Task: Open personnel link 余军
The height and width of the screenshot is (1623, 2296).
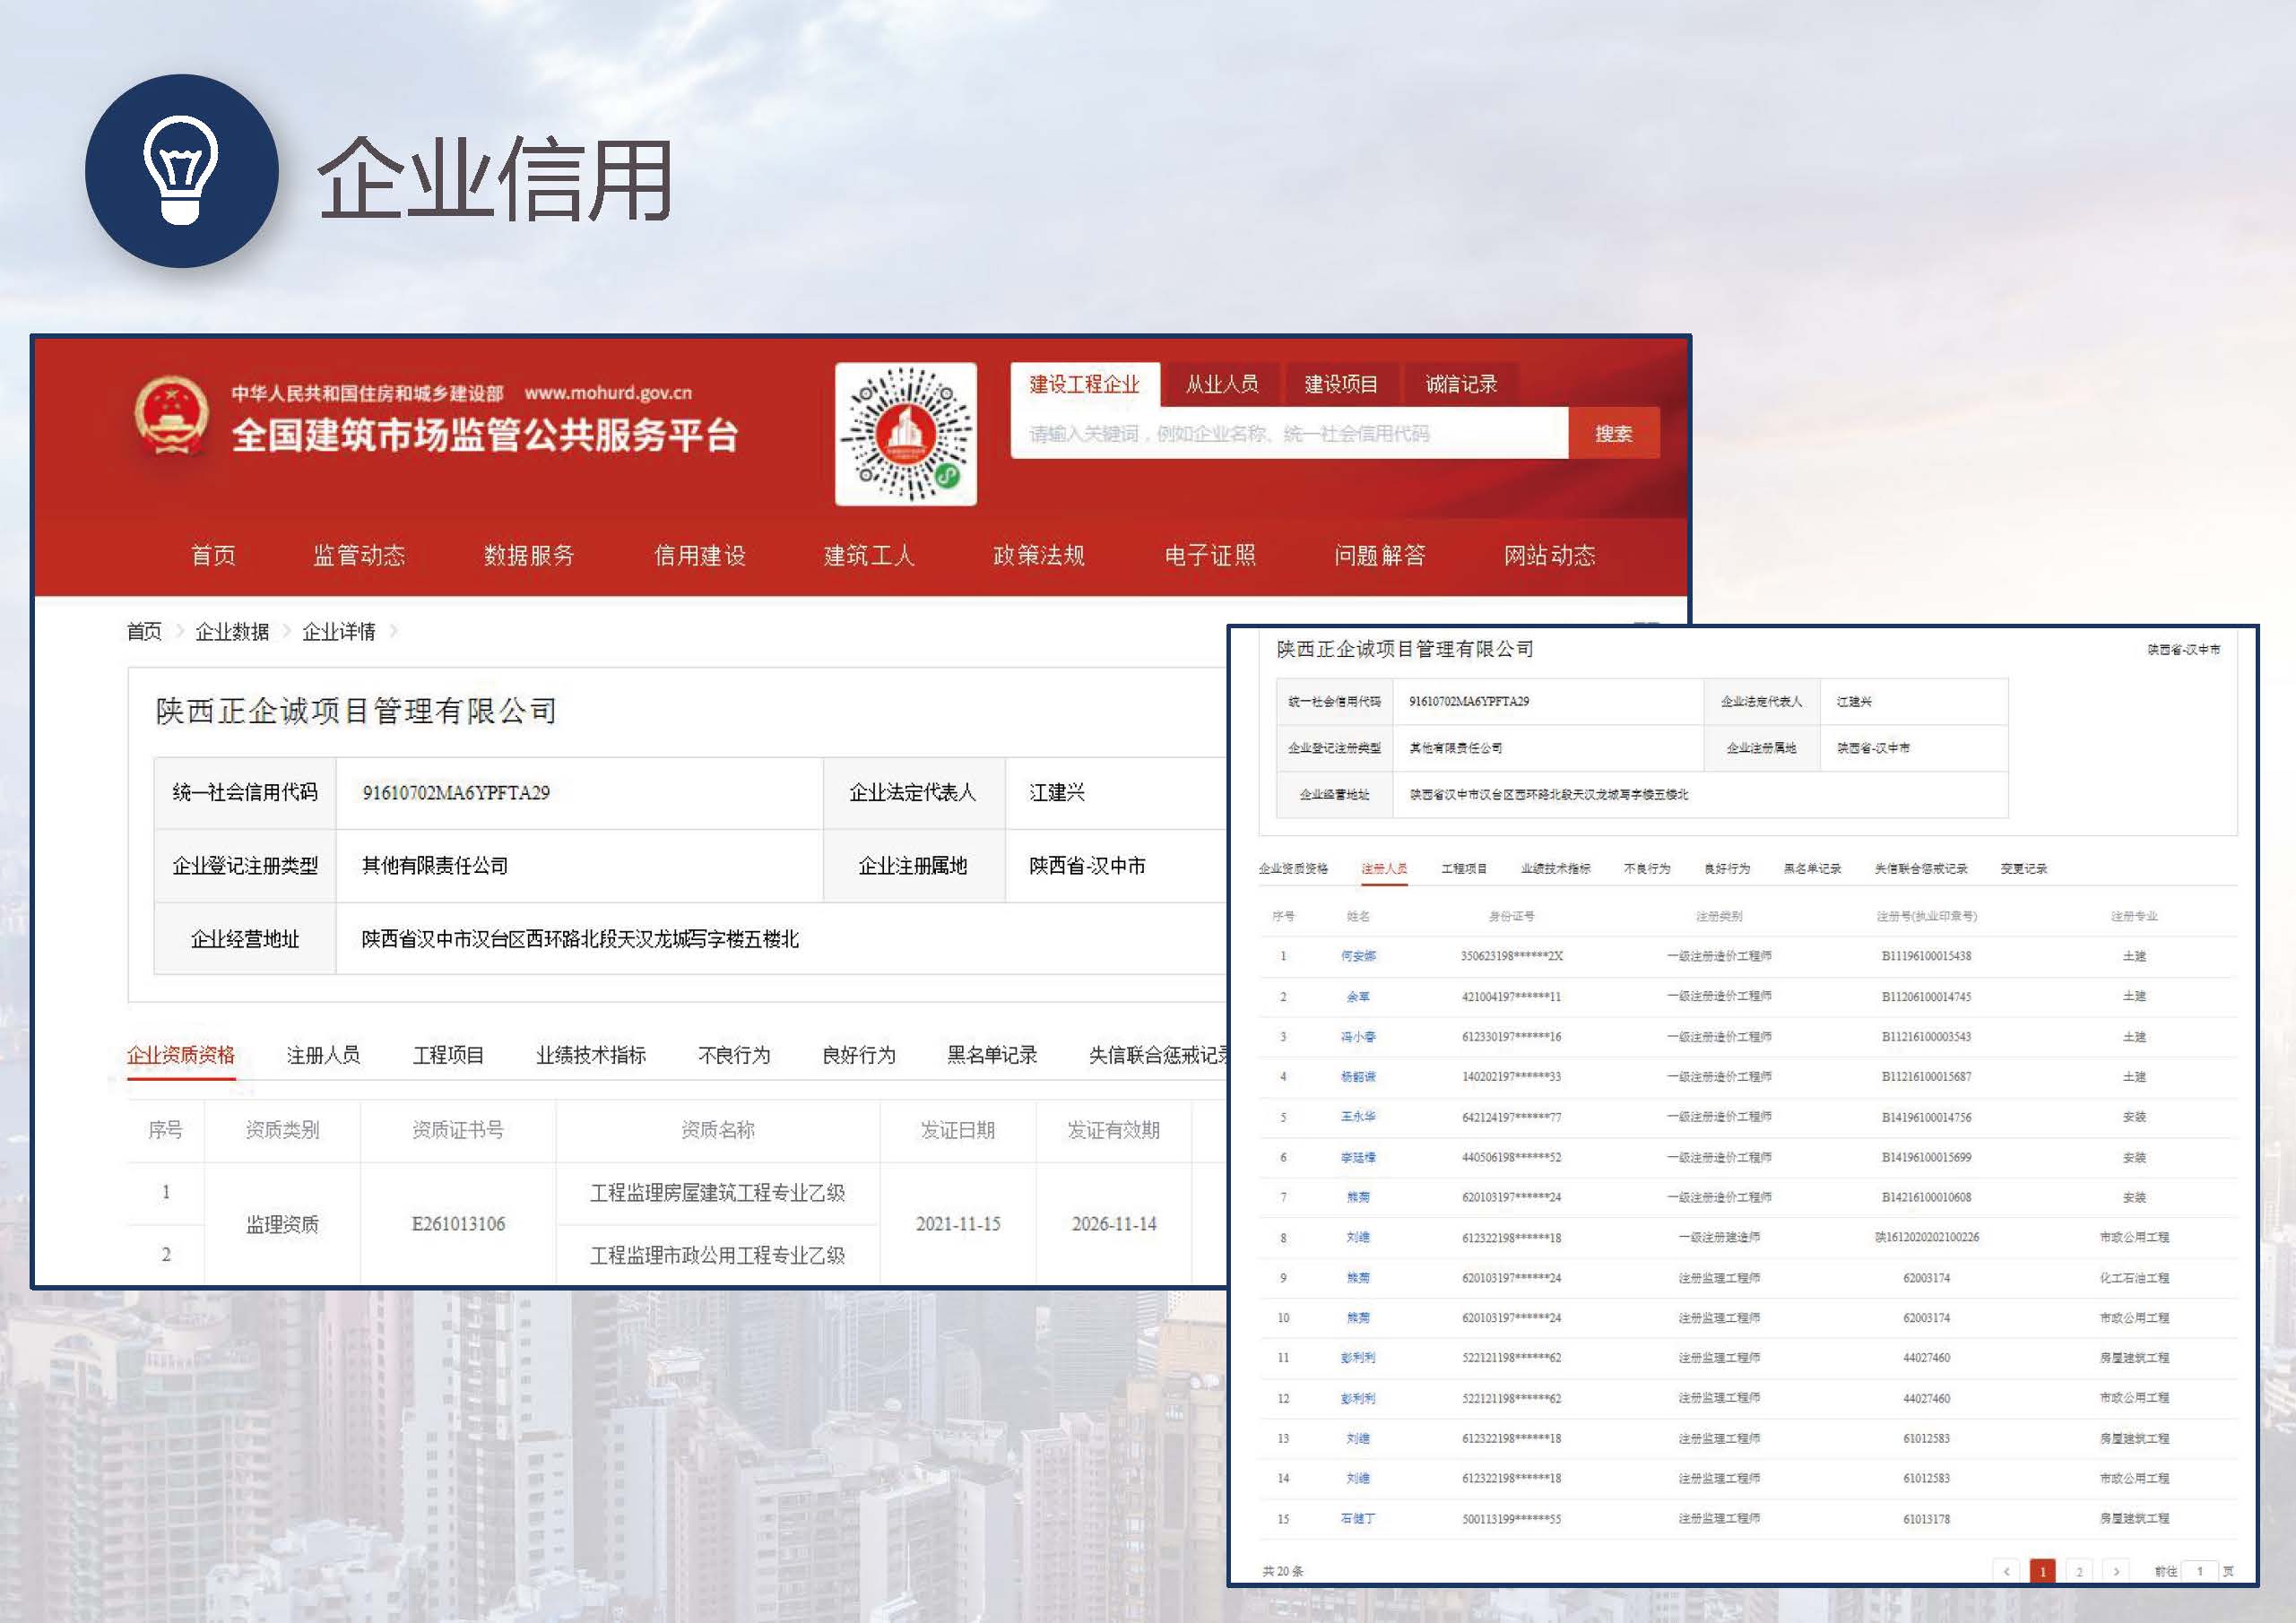Action: coord(1358,997)
